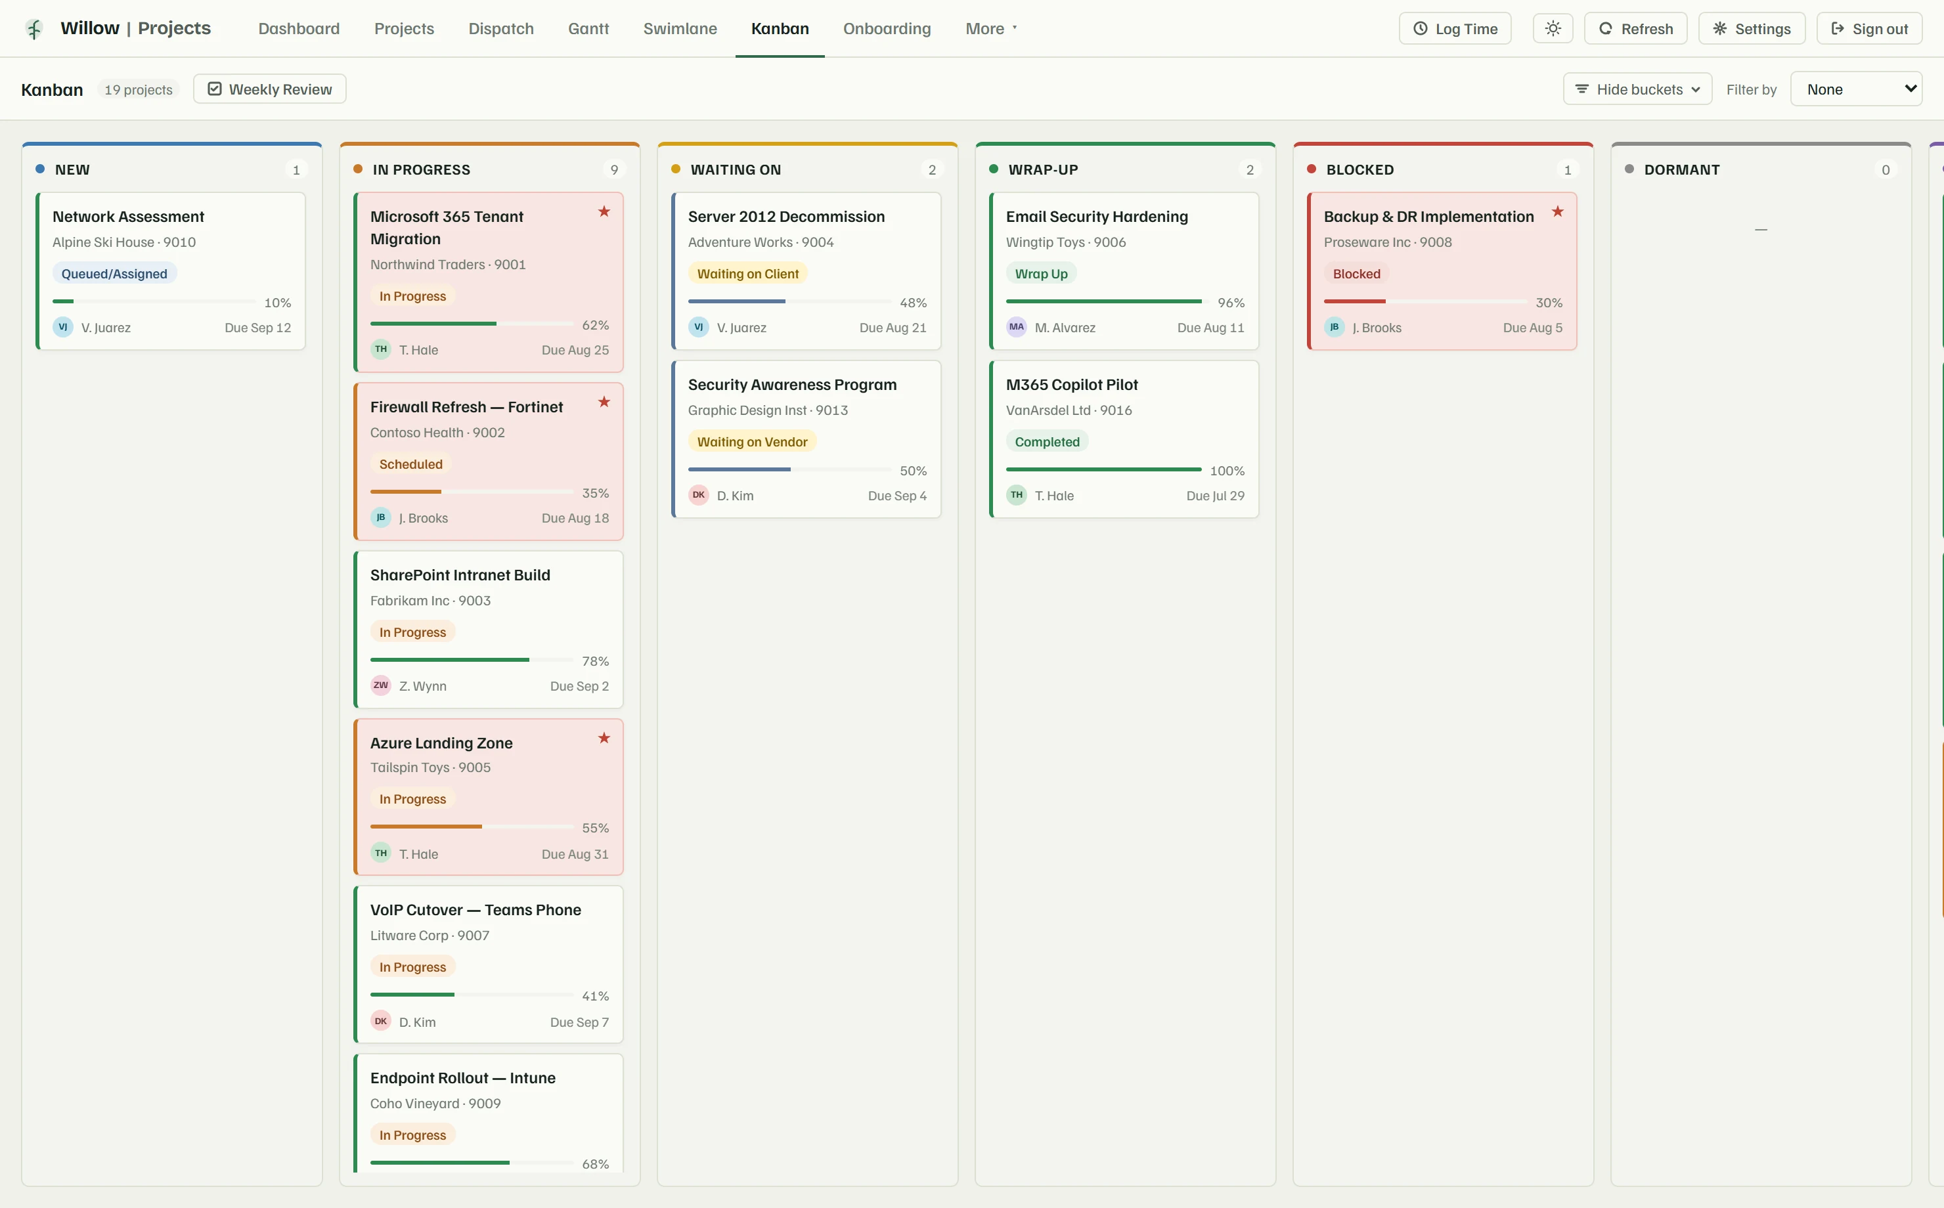Viewport: 1944px width, 1208px height.
Task: Open the Gantt view tab
Action: (588, 29)
